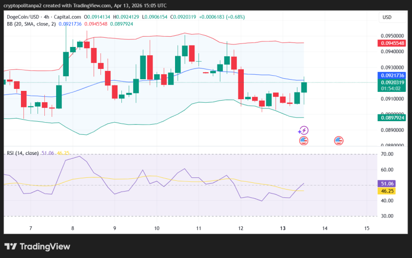The width and height of the screenshot is (412, 258).
Task: Click the purple lightning bolt event icon
Action: tap(303, 130)
